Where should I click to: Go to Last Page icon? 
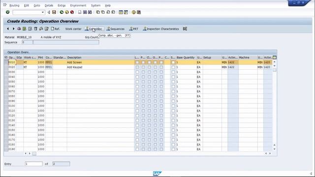click(113, 12)
